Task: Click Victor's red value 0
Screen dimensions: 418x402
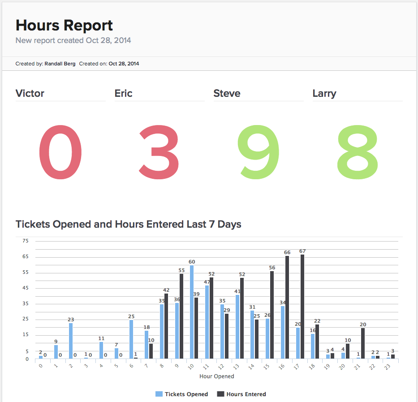Action: pyautogui.click(x=60, y=152)
